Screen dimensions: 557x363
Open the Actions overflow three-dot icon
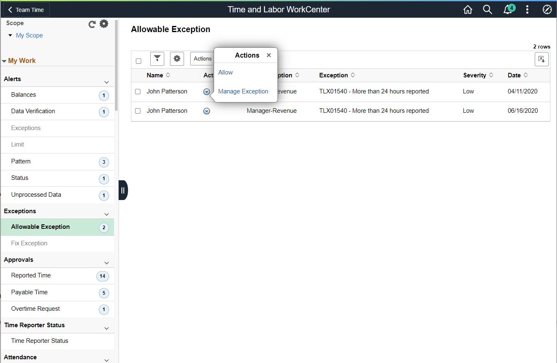527,9
